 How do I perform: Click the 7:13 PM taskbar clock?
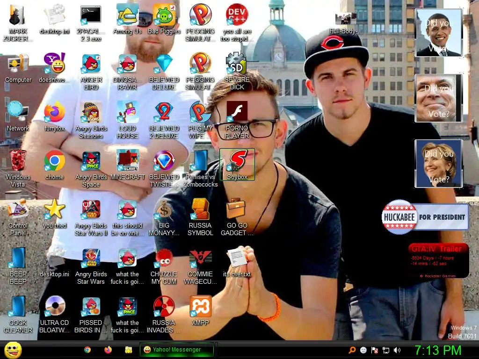(437, 350)
